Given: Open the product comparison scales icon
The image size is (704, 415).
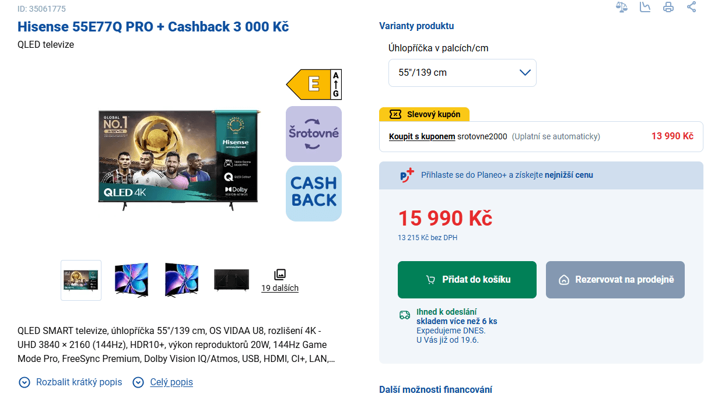Looking at the screenshot, I should point(622,8).
